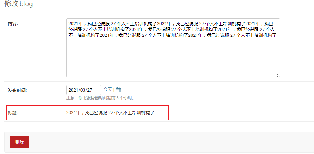Click inside the 内容 textarea
The image size is (314, 154).
[x=173, y=48]
